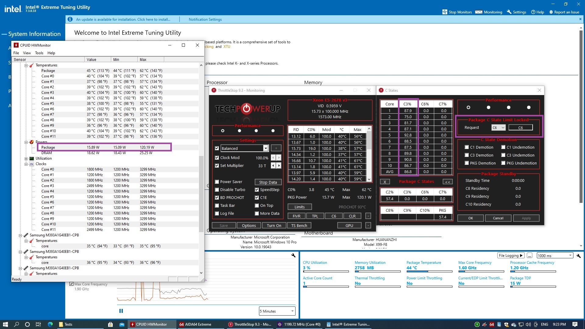The height and width of the screenshot is (329, 585).
Task: Open the Balanced profile dropdown
Action: [x=265, y=148]
